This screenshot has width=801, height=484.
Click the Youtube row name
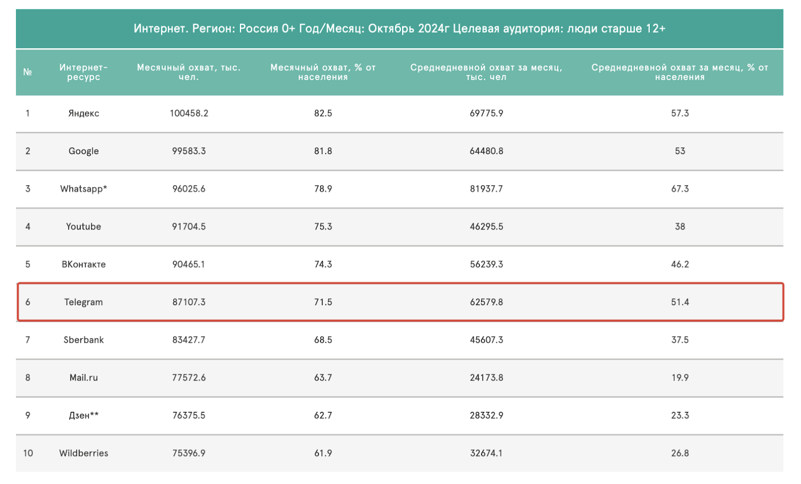tap(84, 226)
